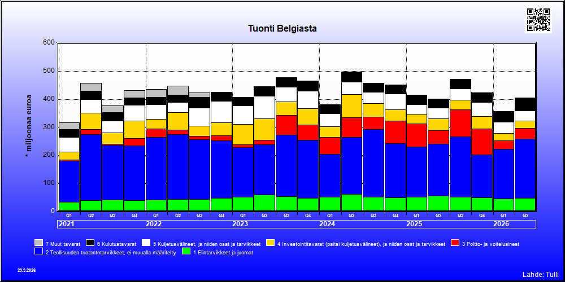Click the Q2 label under the last 2026 bar
Viewport: 565px width, 282px height.
coord(525,215)
